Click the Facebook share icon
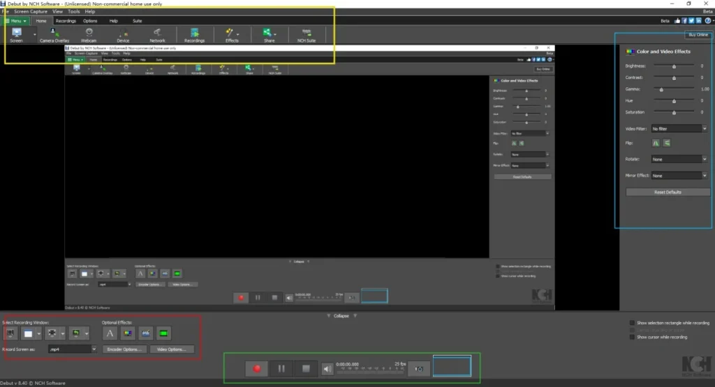Screen dimensions: 715x387 [684, 20]
